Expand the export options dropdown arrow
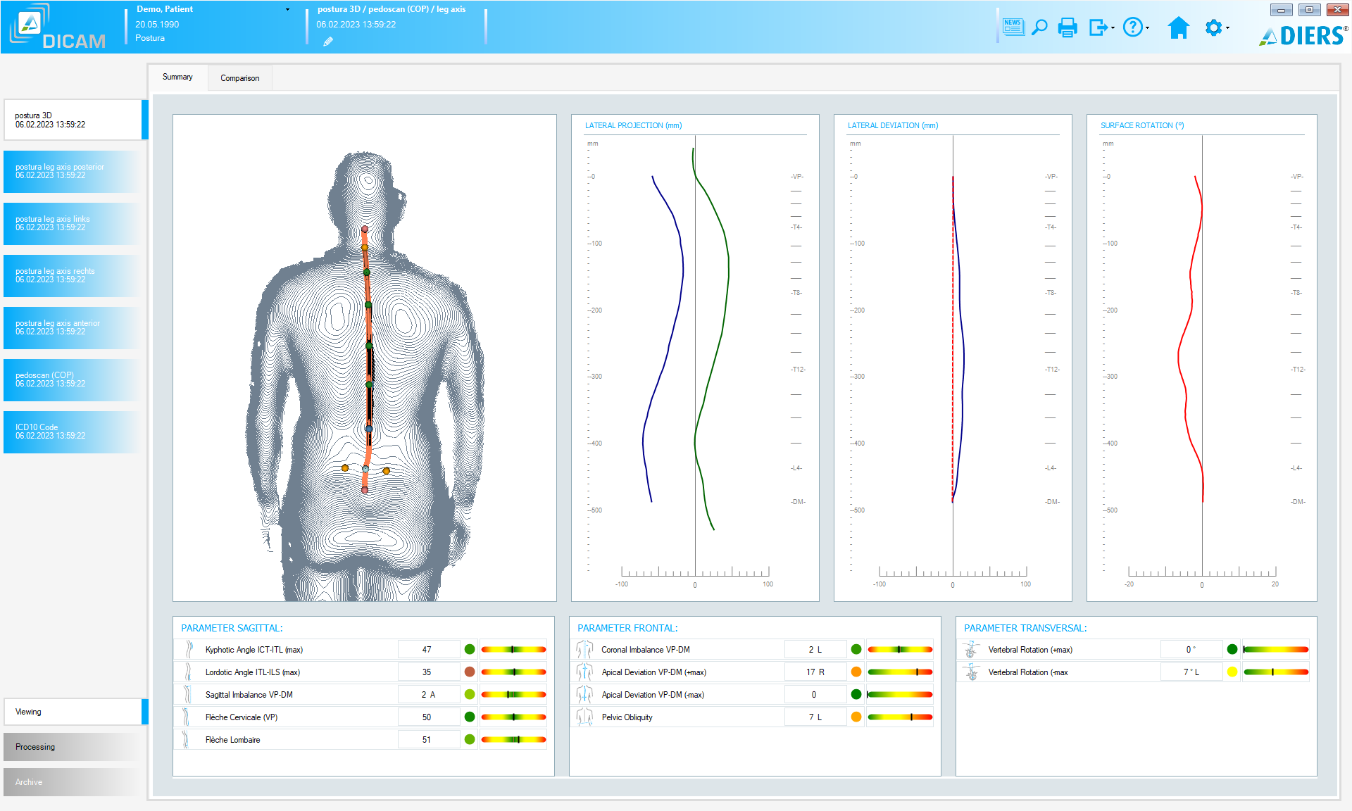The height and width of the screenshot is (811, 1352). coord(1113,28)
